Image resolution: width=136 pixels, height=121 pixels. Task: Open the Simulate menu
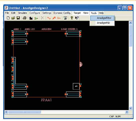point(22,13)
